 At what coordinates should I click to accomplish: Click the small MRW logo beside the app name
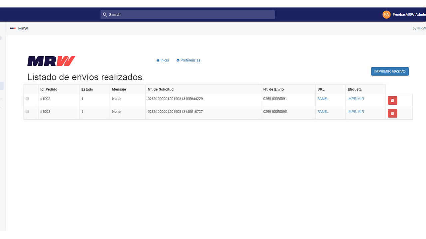click(13, 28)
